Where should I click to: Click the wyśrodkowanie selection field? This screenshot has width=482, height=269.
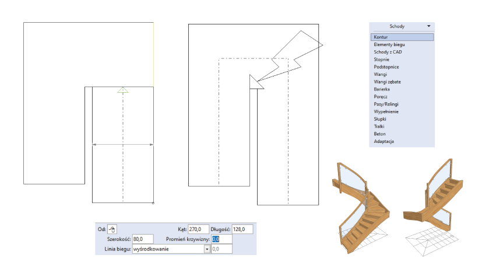click(x=168, y=249)
